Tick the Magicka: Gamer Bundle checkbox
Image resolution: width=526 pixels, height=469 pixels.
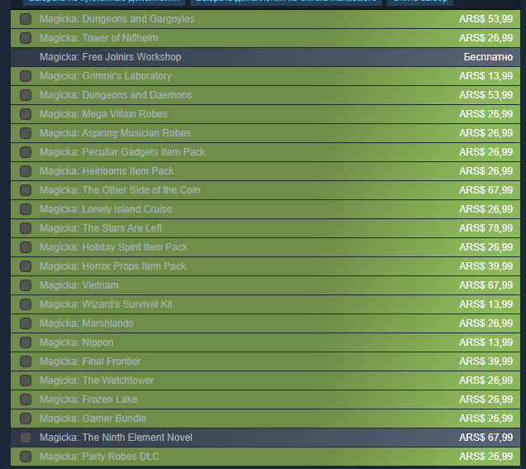(x=26, y=419)
